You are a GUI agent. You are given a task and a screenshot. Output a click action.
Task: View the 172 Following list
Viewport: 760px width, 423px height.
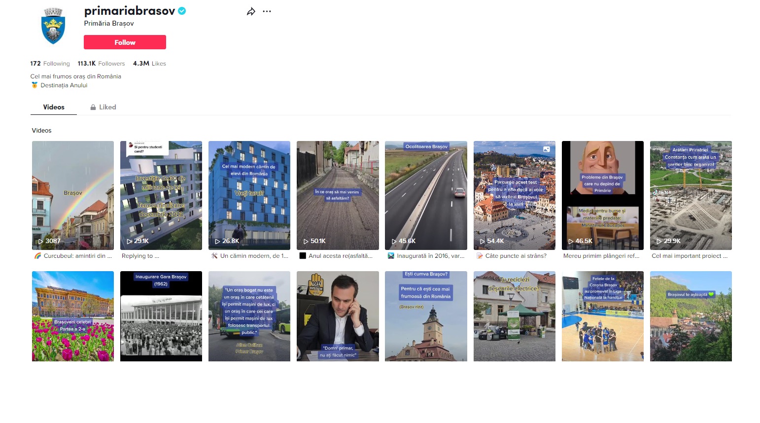50,64
